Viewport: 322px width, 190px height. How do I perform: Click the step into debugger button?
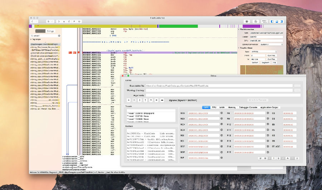[140, 100]
